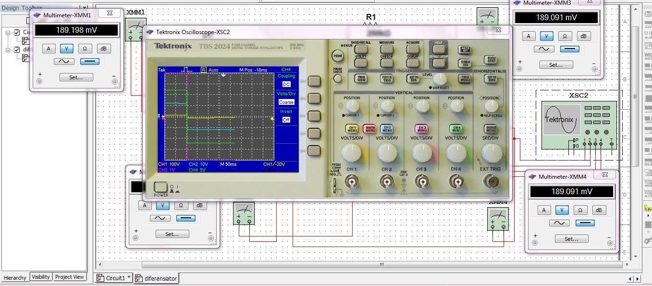Select dB mode on Multimeter-XMM4
Image resolution: width=652 pixels, height=286 pixels.
point(599,210)
